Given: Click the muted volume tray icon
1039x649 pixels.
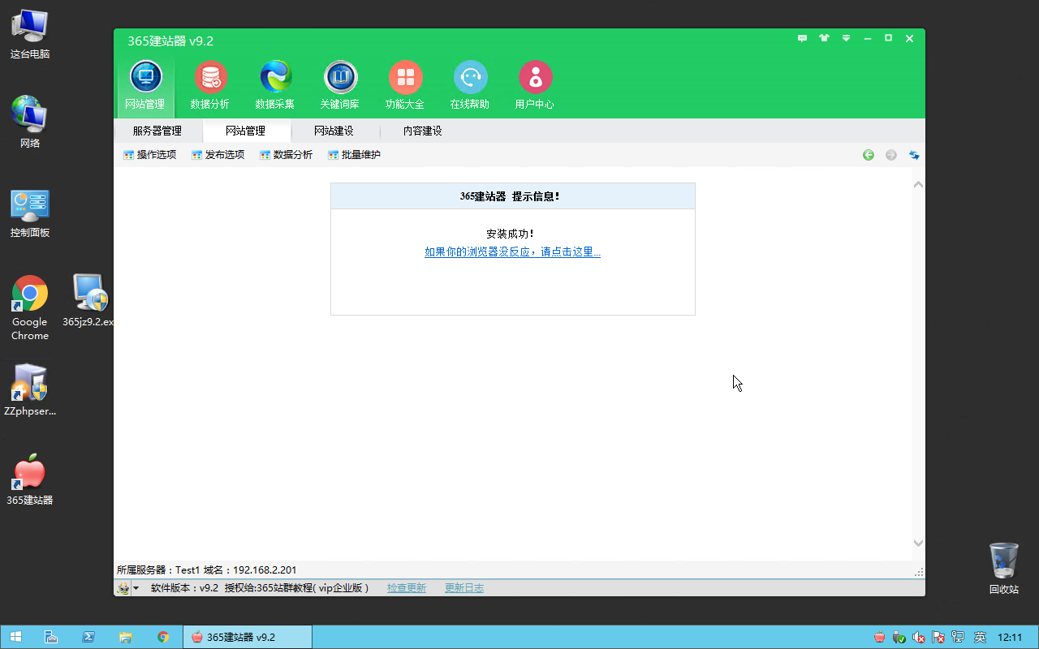Looking at the screenshot, I should tap(919, 637).
